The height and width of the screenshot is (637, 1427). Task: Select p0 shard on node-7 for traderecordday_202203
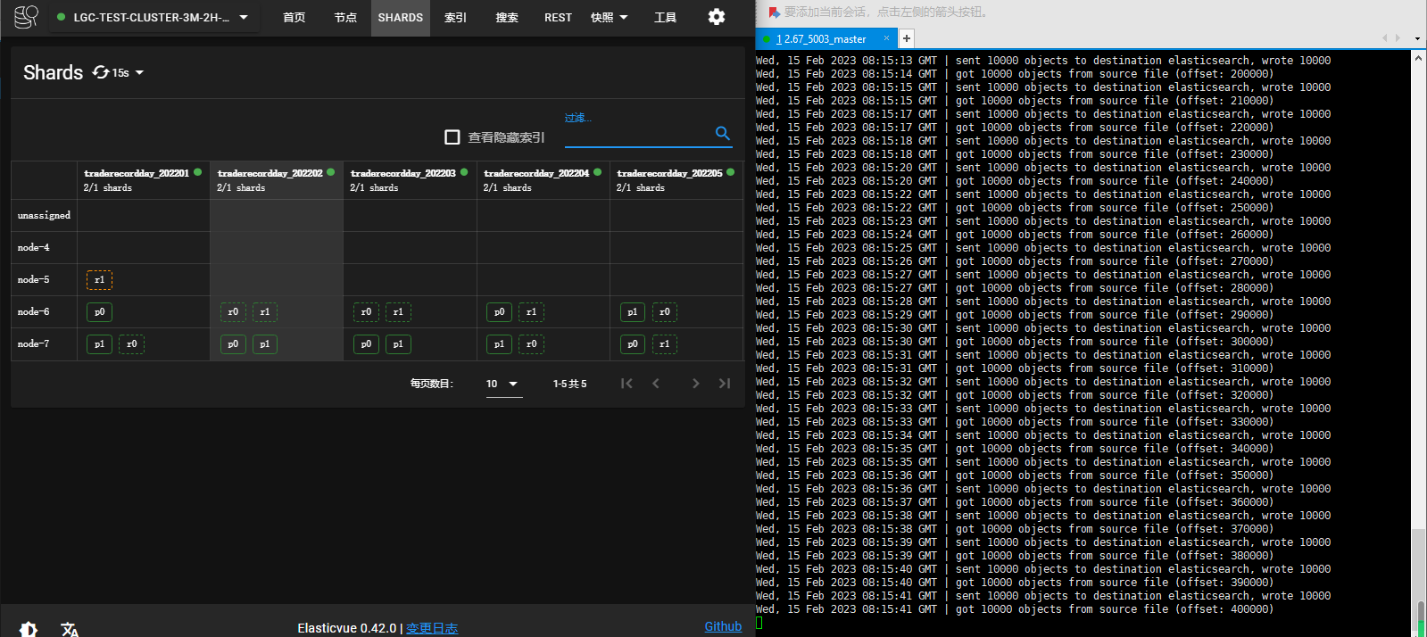pos(366,344)
